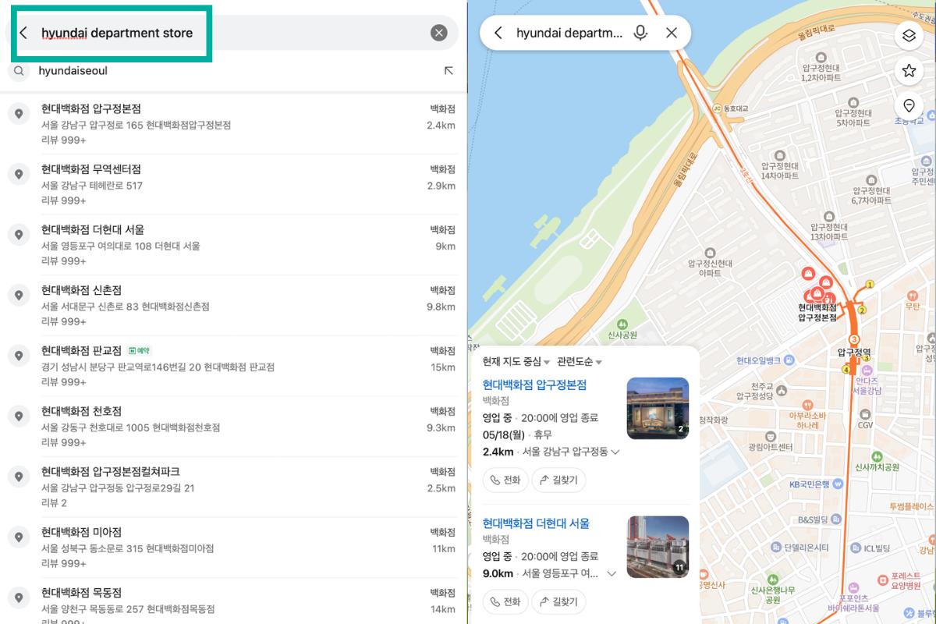Open 현대백화점 무역센터점 list result
936x624 pixels.
[x=232, y=185]
